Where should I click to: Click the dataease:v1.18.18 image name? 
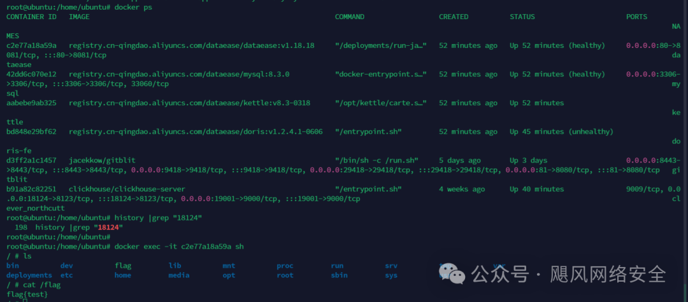pyautogui.click(x=191, y=46)
